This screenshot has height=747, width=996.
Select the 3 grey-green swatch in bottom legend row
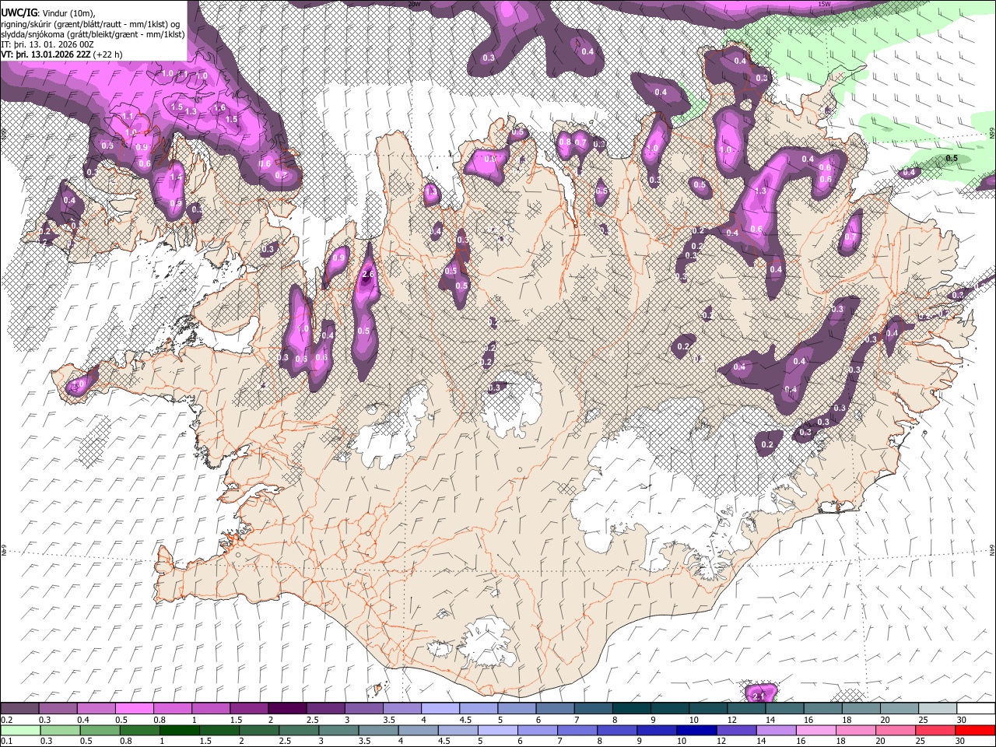click(x=338, y=730)
